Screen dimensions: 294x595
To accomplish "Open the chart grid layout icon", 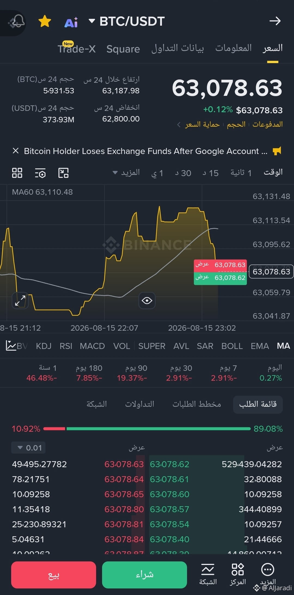I will (x=17, y=173).
